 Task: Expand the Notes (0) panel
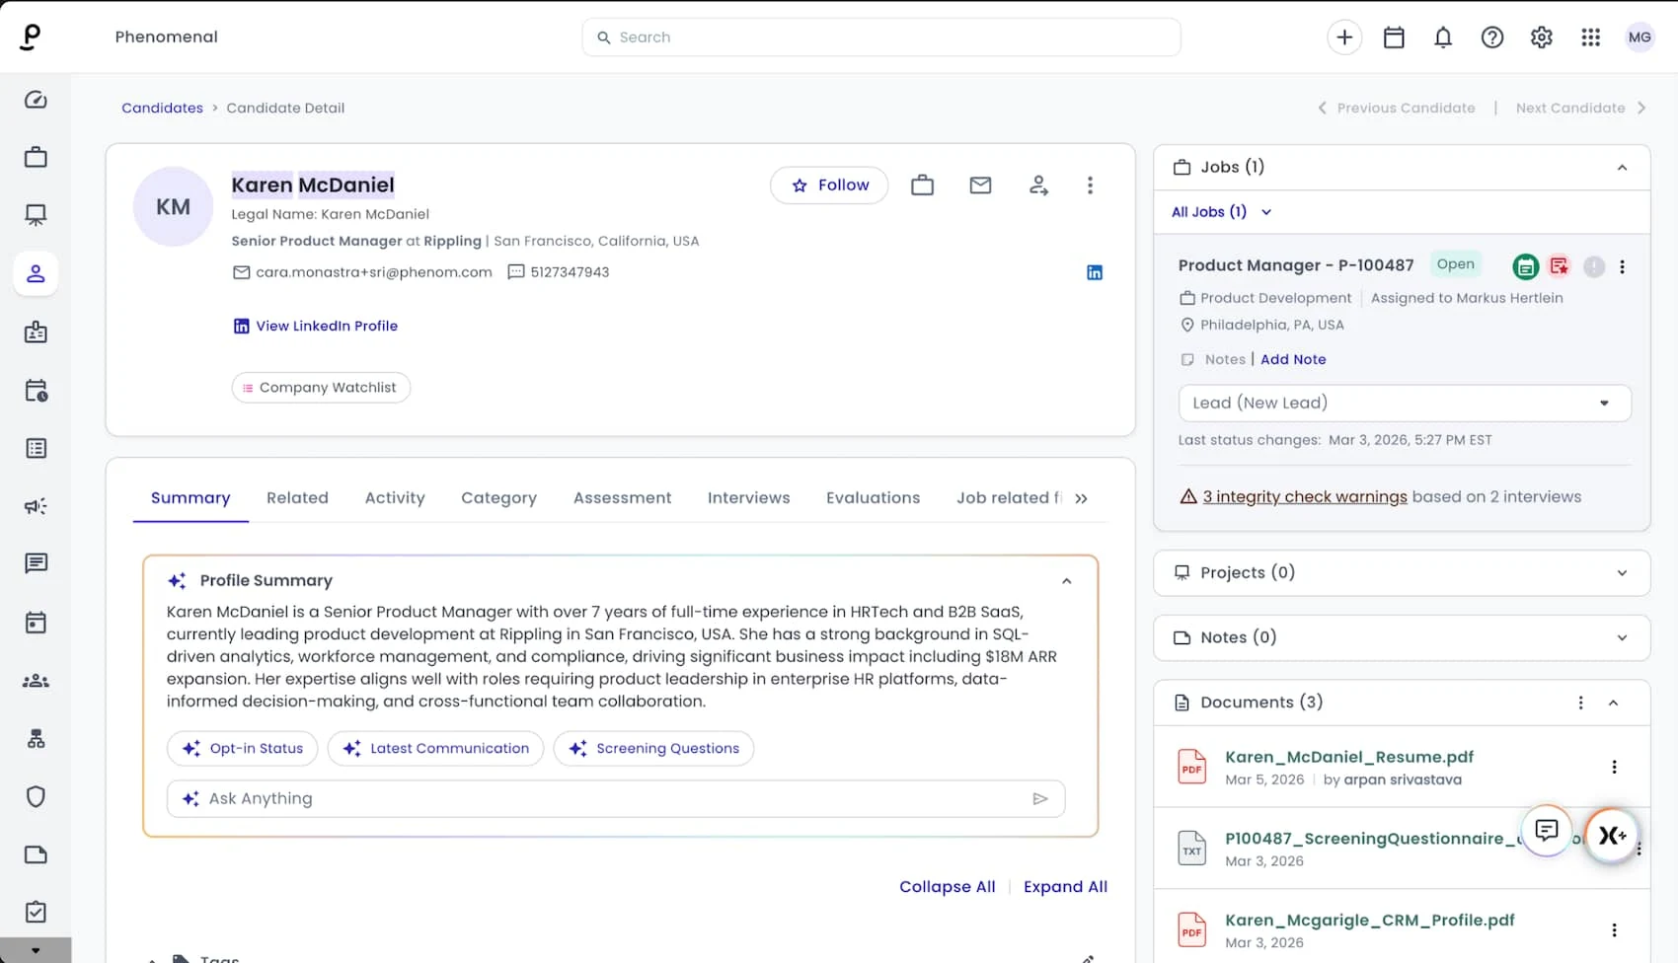(1622, 638)
